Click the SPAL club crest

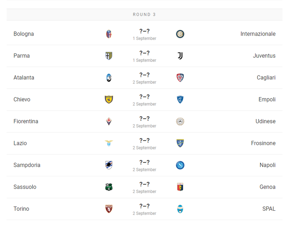click(x=180, y=209)
